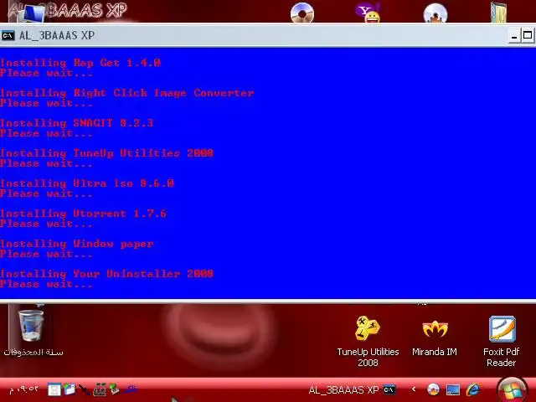Open the Miranda IM desktop icon
This screenshot has width=536, height=402.
click(435, 338)
